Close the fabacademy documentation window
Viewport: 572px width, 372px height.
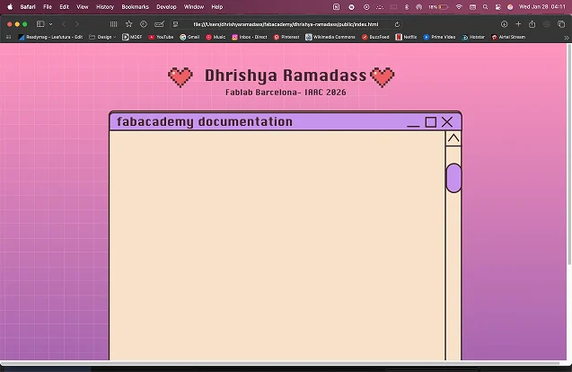pos(447,122)
